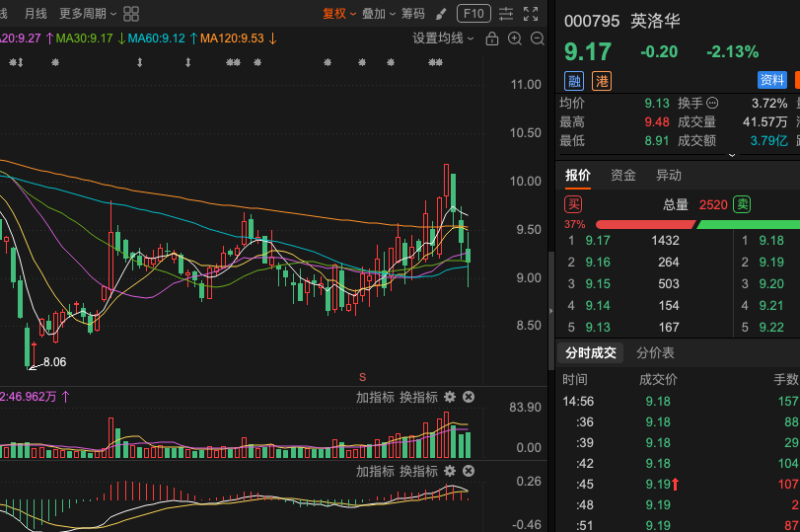Collapse the right quote panel handle
Screen dimensions: 800x532
[551, 311]
